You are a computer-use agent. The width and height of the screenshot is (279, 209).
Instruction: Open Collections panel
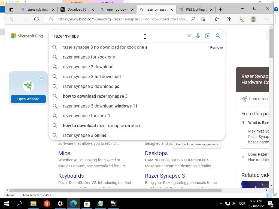tap(229, 19)
